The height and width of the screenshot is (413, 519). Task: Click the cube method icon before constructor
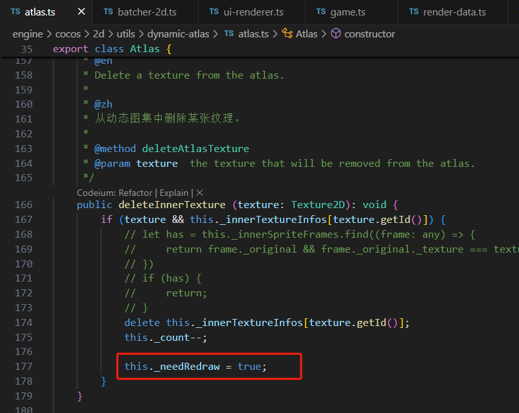(x=336, y=34)
